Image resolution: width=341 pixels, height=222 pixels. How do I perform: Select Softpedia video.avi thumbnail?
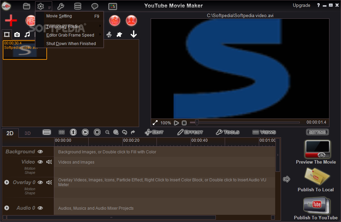[25, 50]
